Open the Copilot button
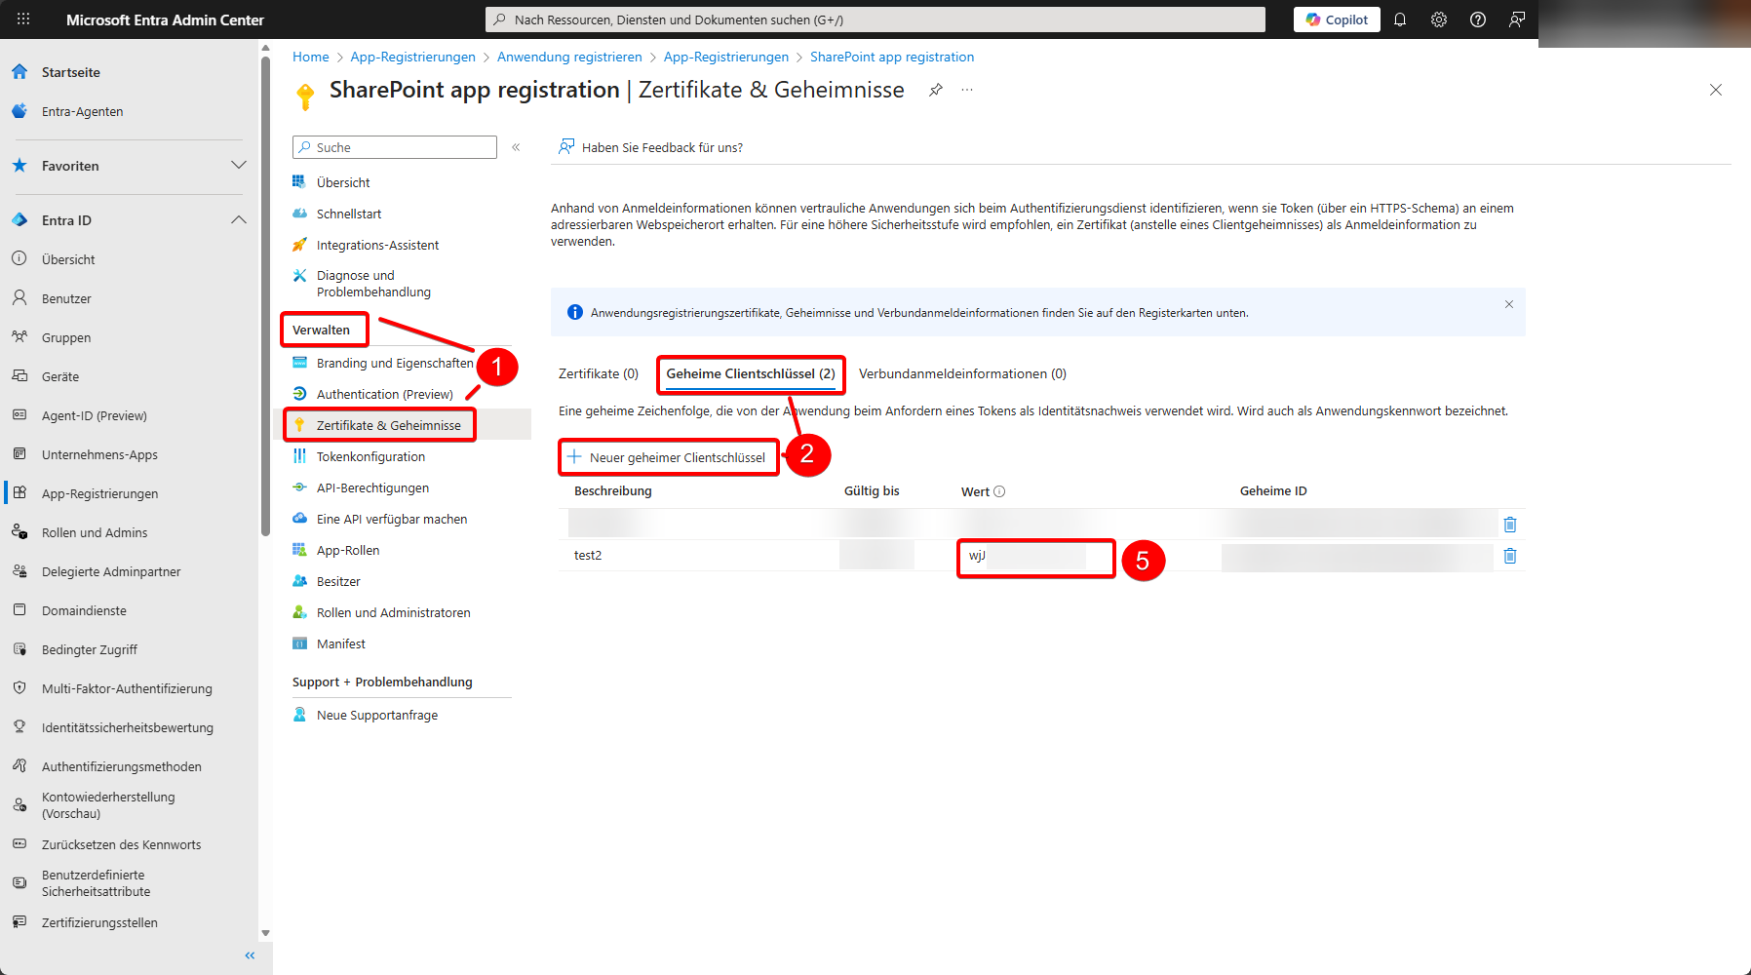The image size is (1751, 975). coord(1337,19)
